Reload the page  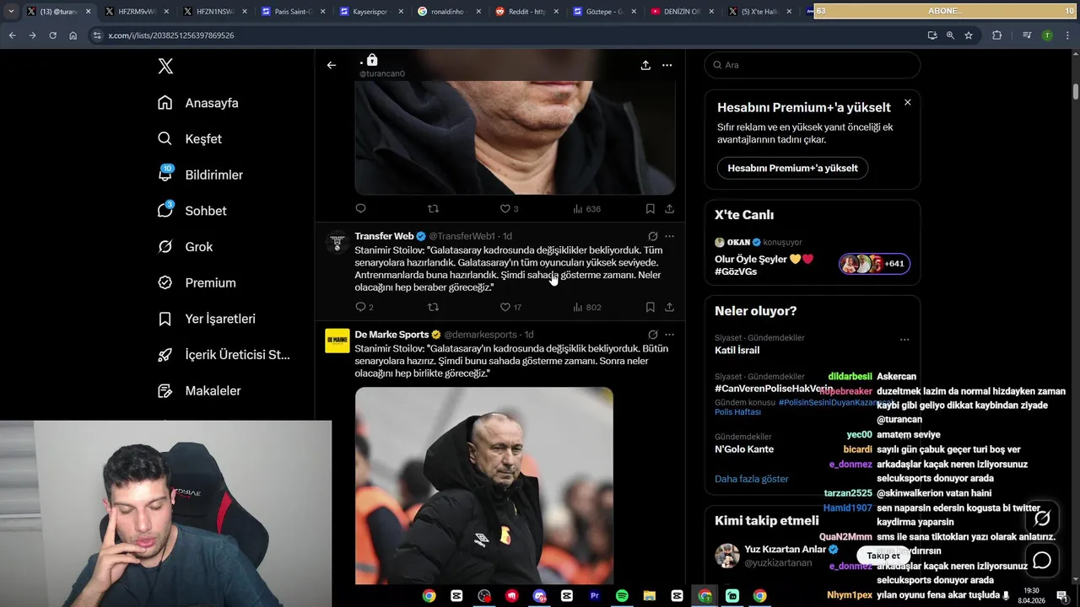tap(52, 35)
